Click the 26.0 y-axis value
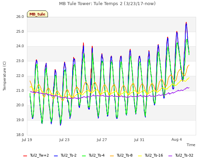Screen dimensions: 216x162 click(x=20, y=17)
